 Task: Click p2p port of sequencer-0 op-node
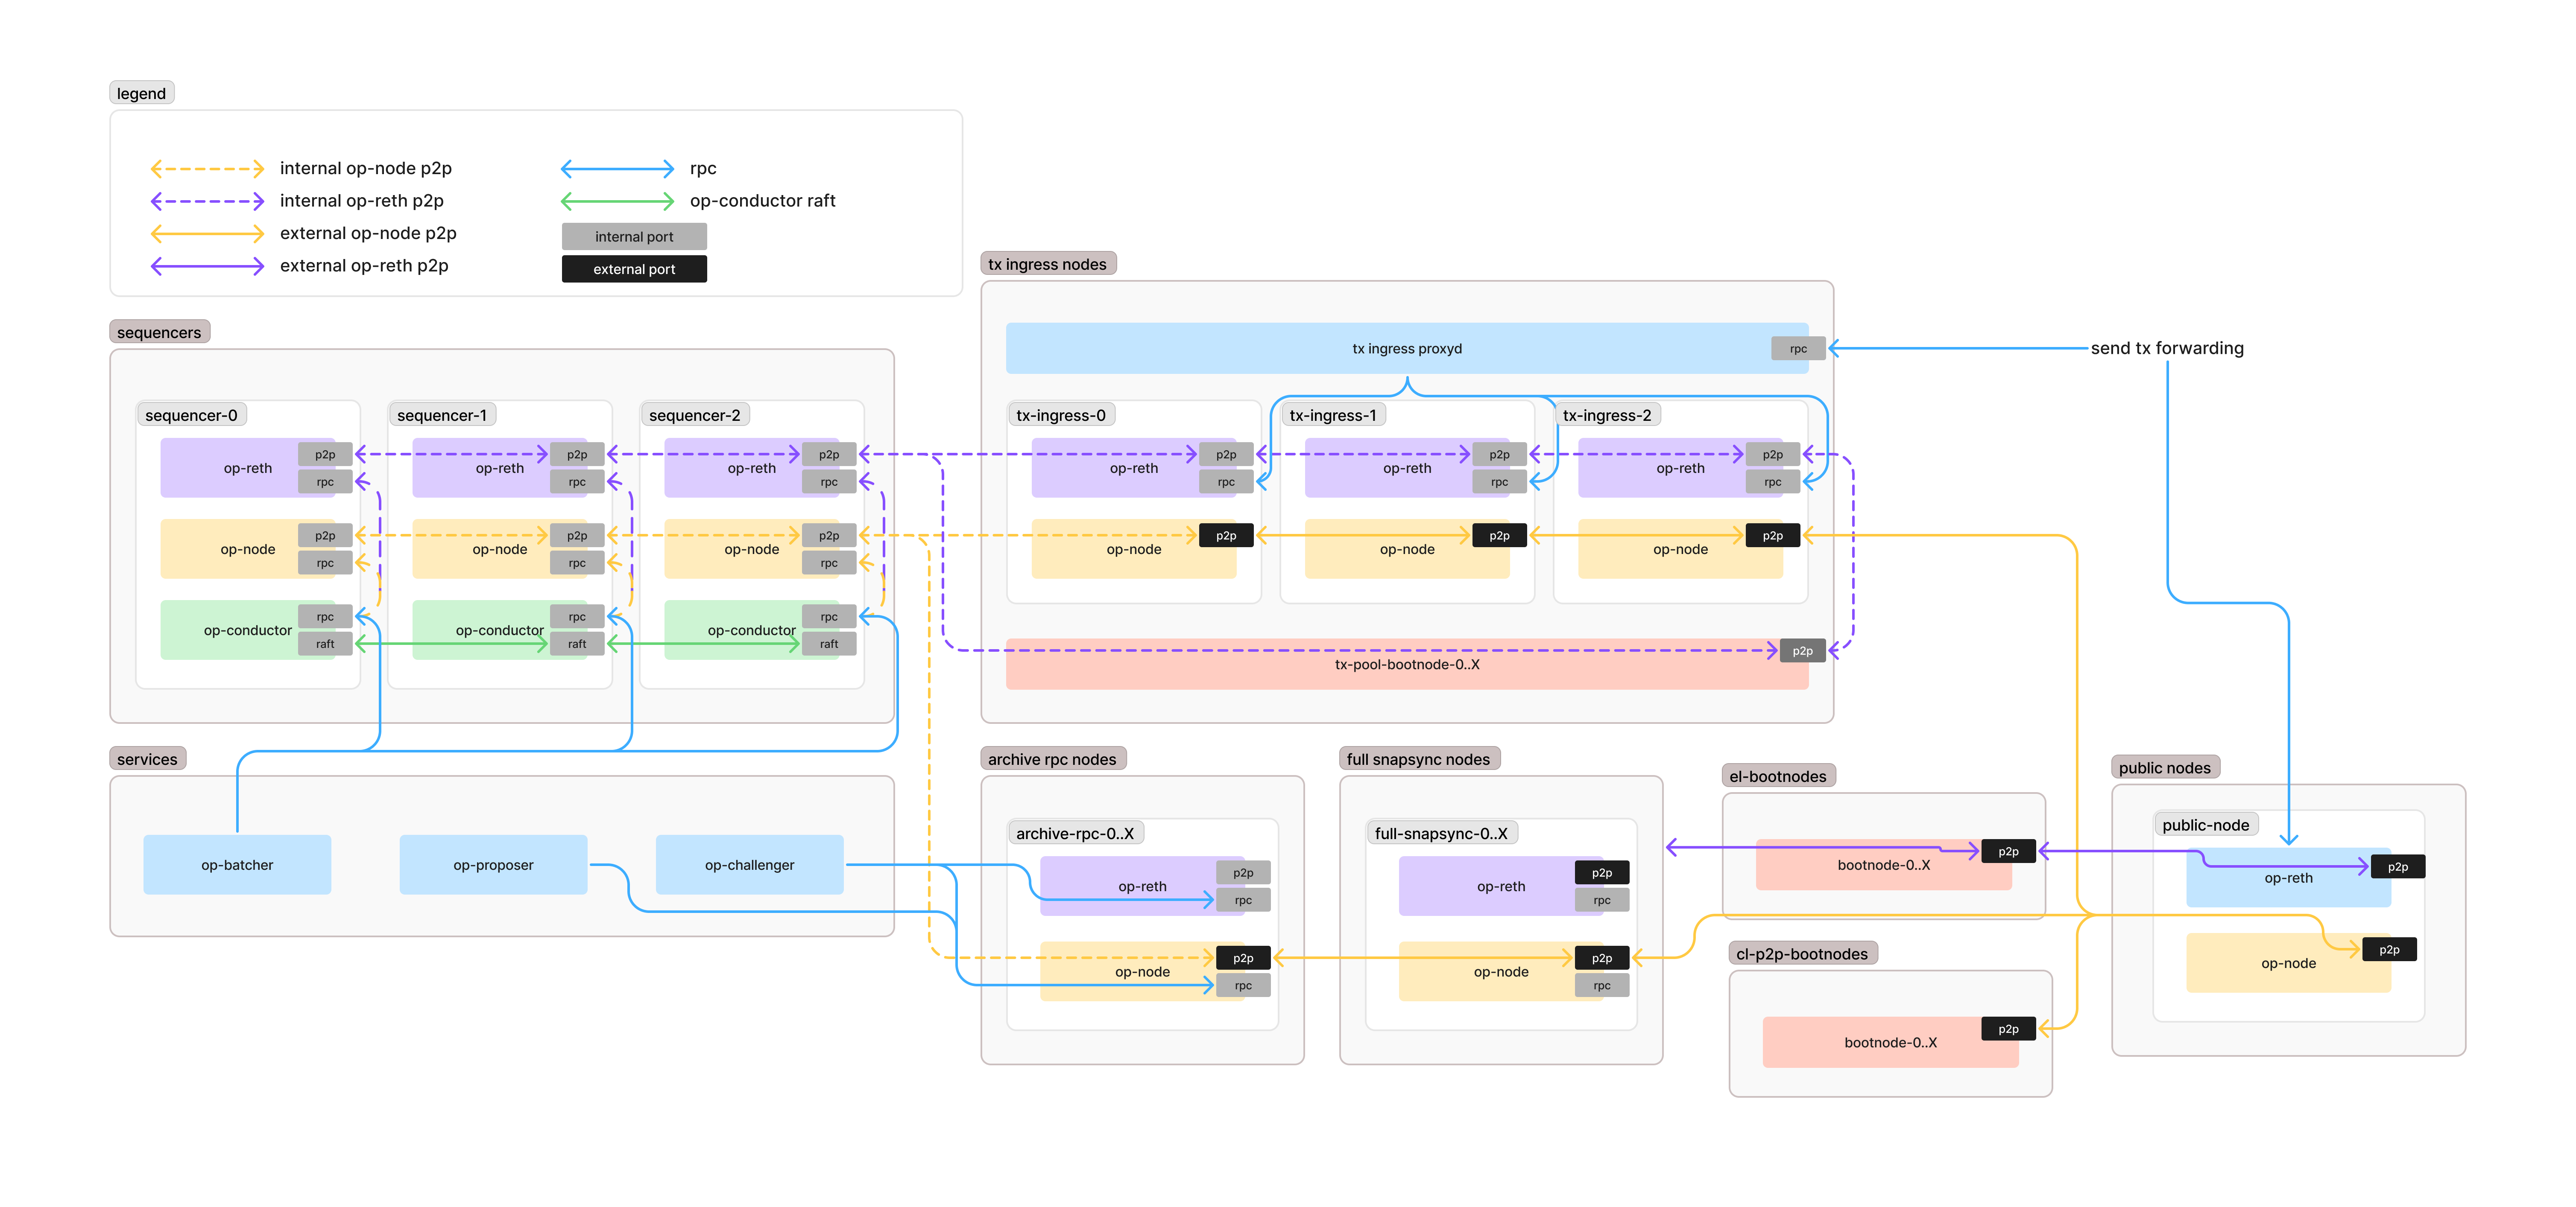coord(325,536)
